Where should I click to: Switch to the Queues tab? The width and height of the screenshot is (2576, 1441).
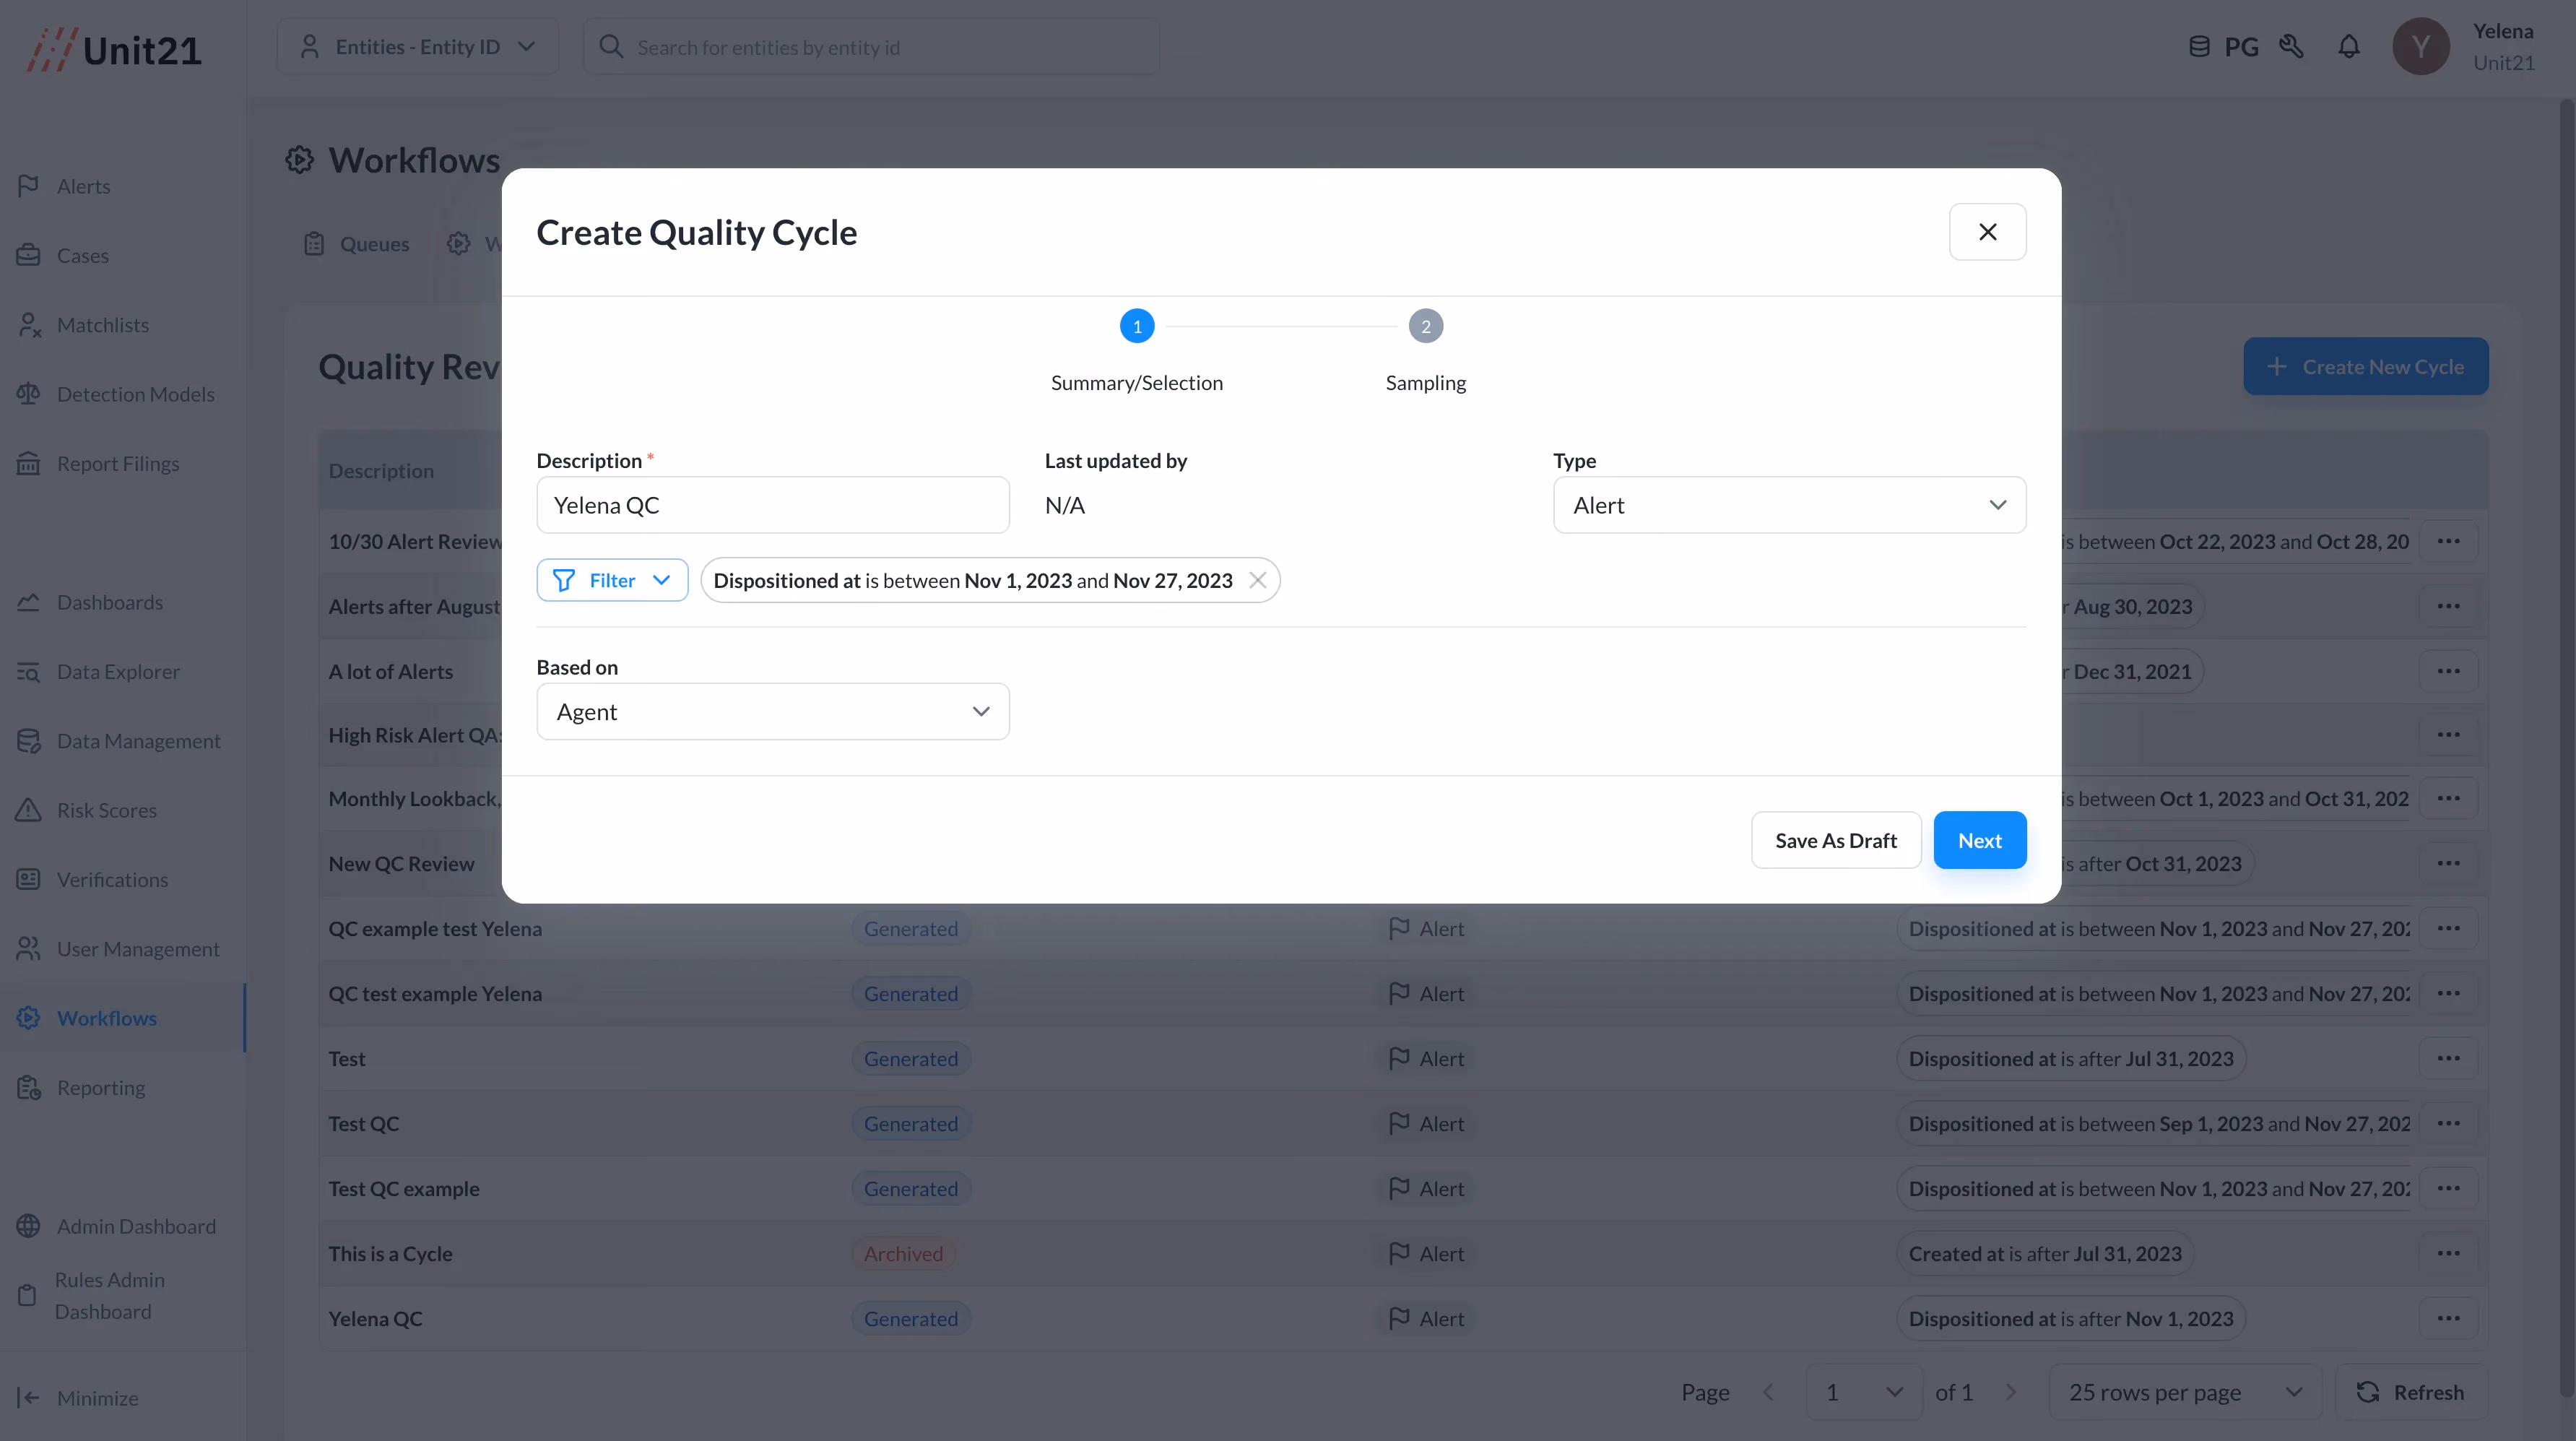coord(356,243)
